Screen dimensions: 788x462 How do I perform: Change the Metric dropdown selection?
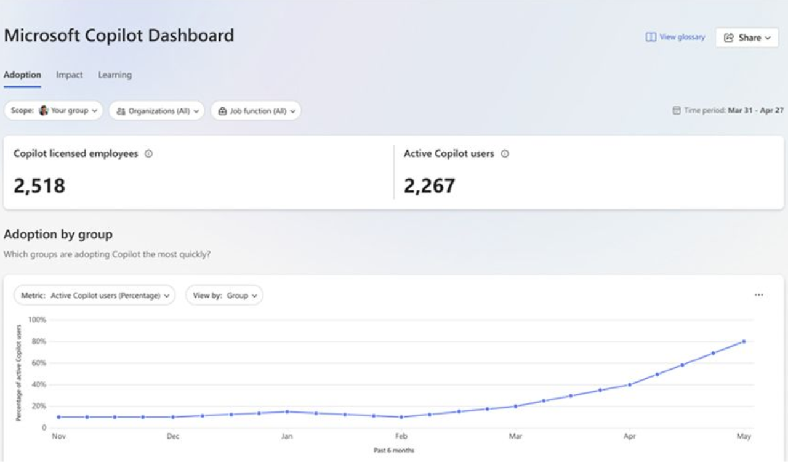(94, 295)
